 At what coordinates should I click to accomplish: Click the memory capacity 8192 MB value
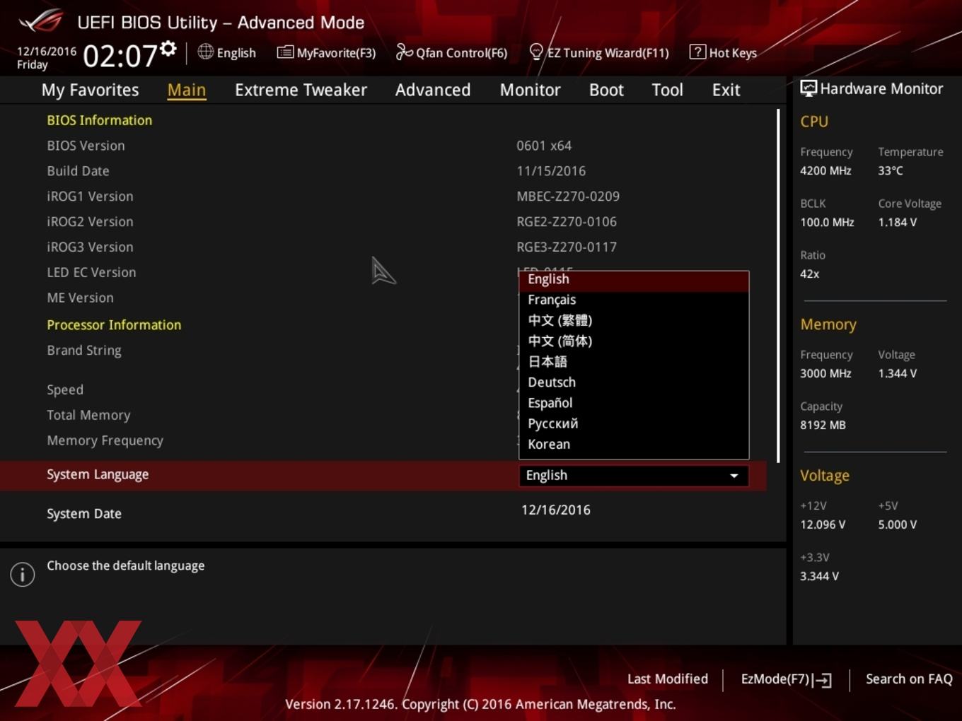[823, 425]
